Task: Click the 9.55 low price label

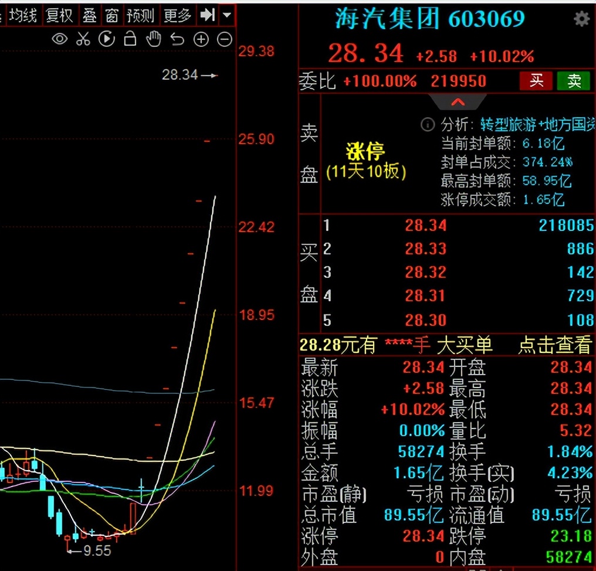Action: click(97, 550)
